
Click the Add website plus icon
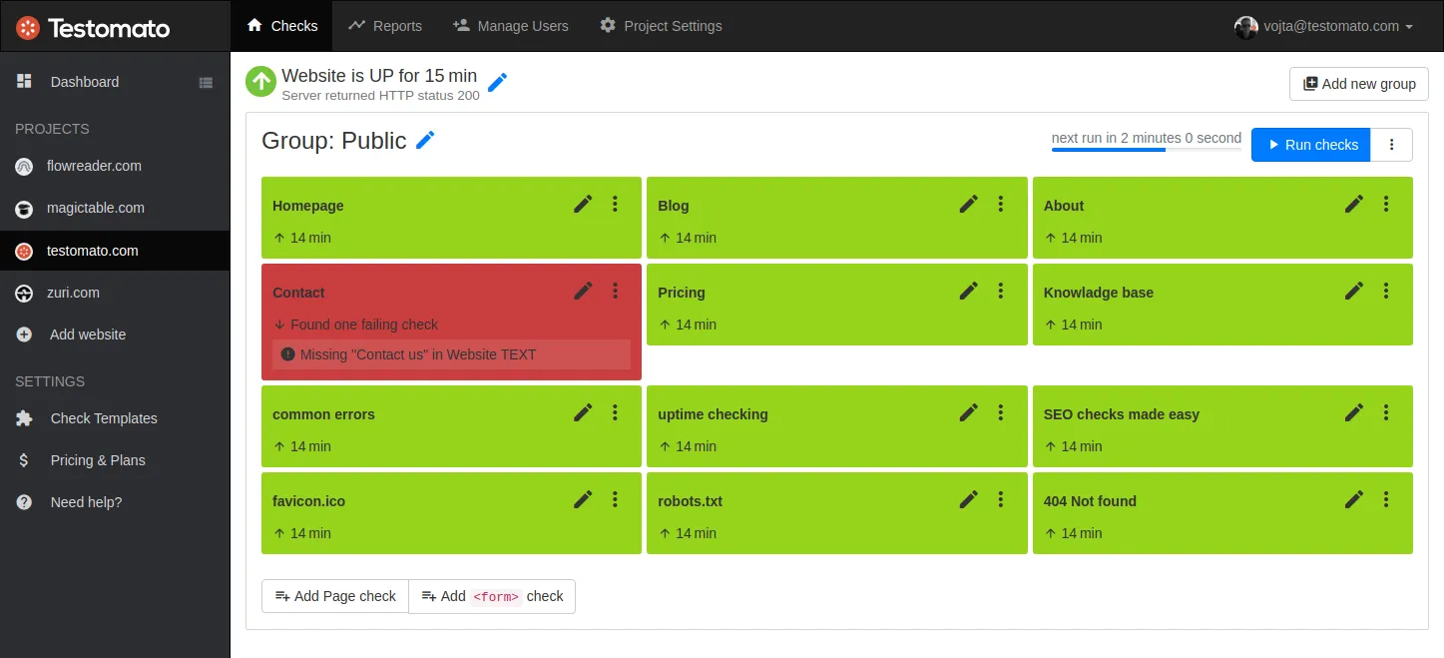coord(23,334)
